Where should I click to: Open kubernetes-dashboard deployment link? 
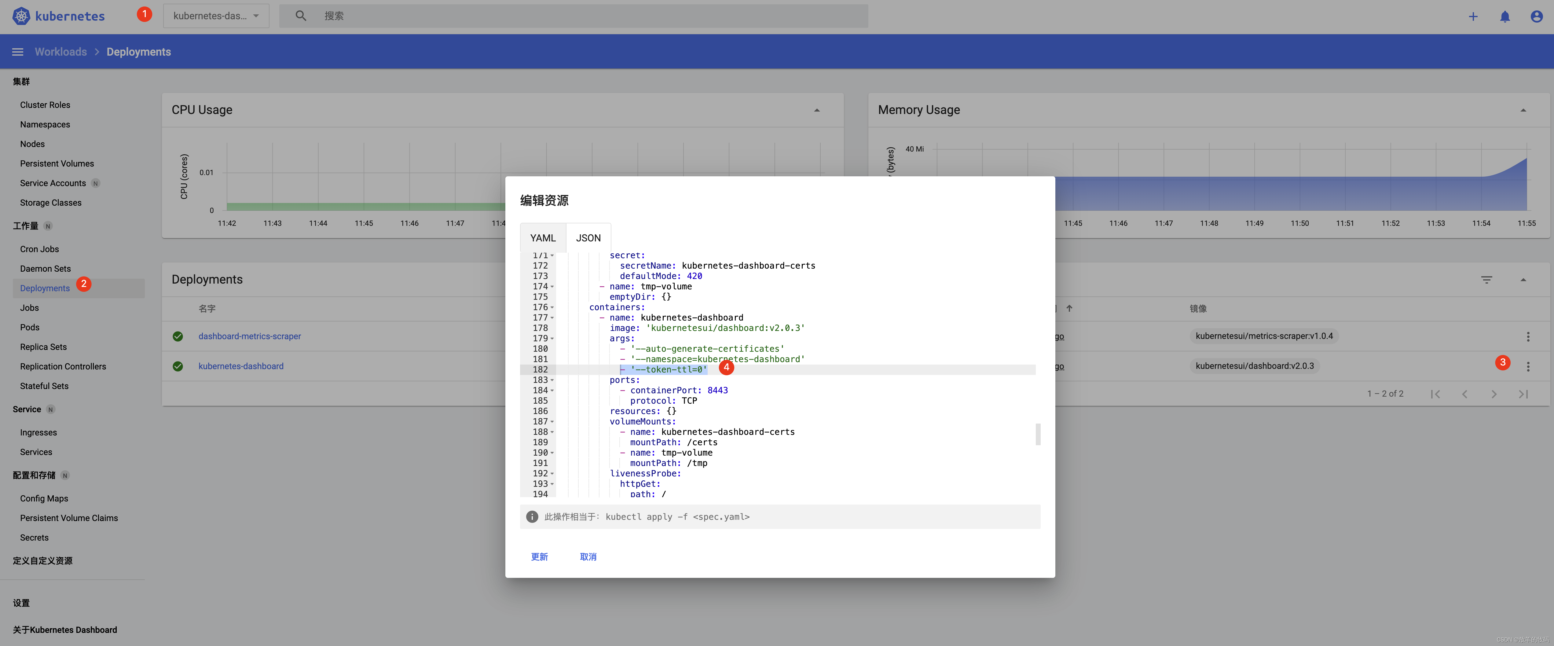point(241,366)
